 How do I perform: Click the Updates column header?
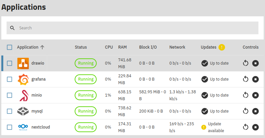click(x=209, y=47)
